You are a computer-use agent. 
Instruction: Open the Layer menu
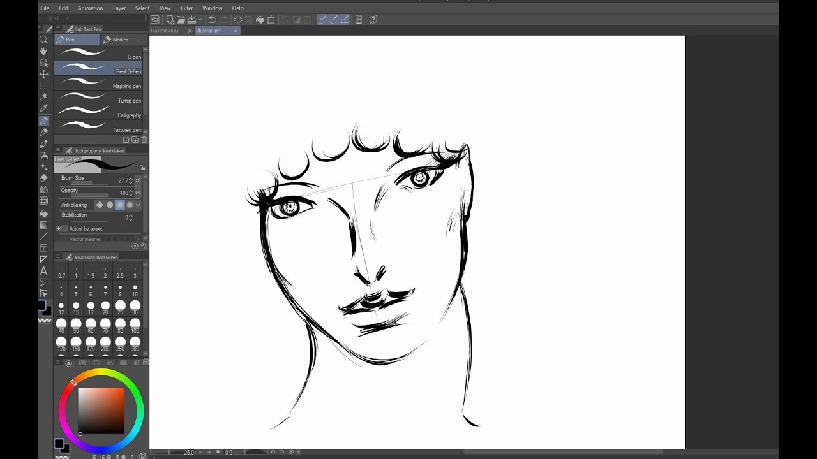(x=119, y=8)
